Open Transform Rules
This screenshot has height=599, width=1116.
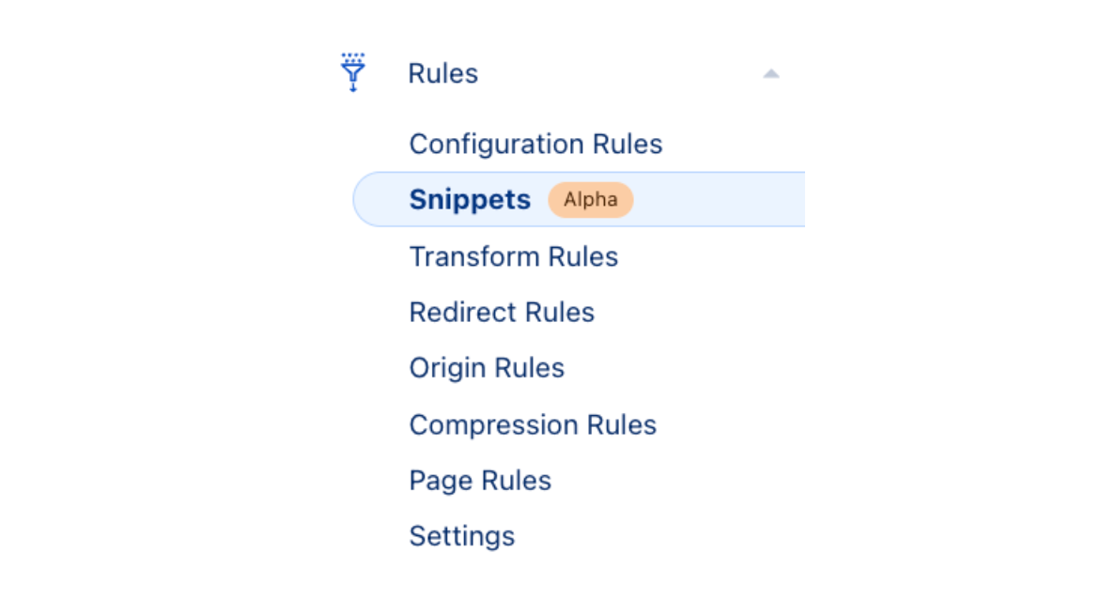click(513, 256)
